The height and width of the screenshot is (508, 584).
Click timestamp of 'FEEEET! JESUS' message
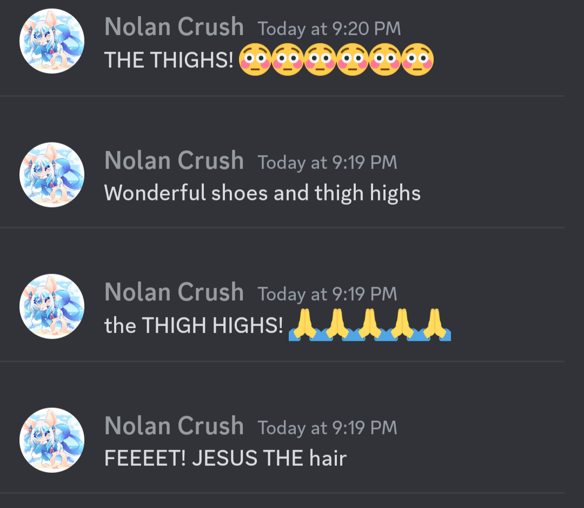click(x=327, y=428)
